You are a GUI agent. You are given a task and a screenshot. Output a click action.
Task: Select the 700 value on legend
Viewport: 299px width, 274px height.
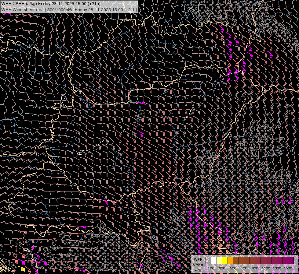tap(244, 268)
